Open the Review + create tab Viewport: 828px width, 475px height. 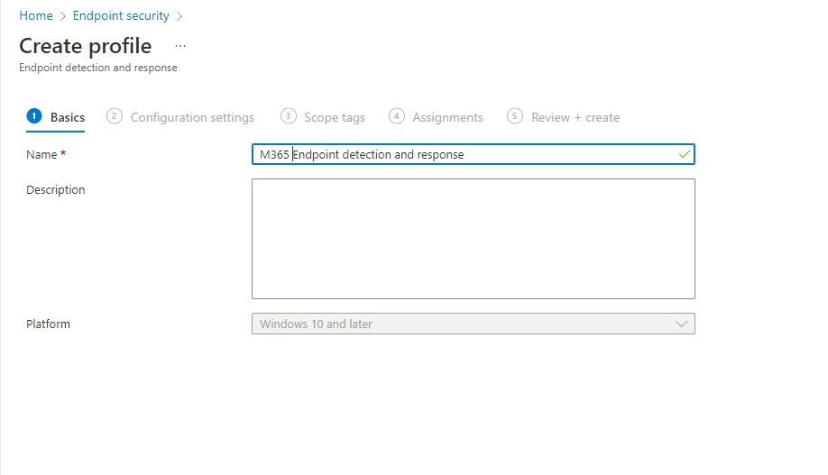click(x=575, y=117)
